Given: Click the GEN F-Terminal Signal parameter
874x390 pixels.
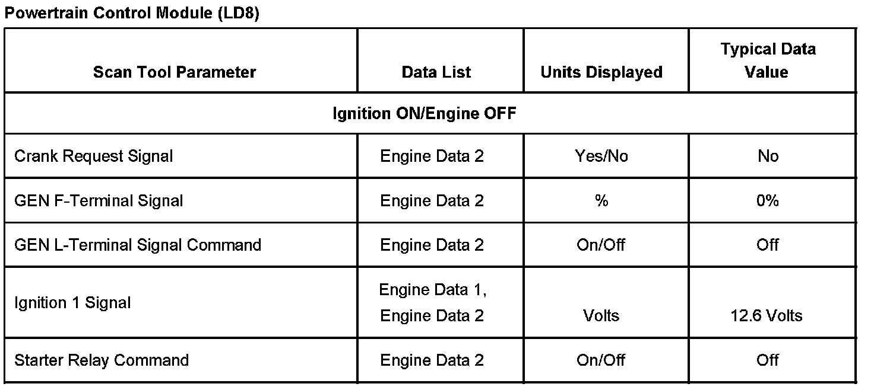Looking at the screenshot, I should [x=99, y=201].
